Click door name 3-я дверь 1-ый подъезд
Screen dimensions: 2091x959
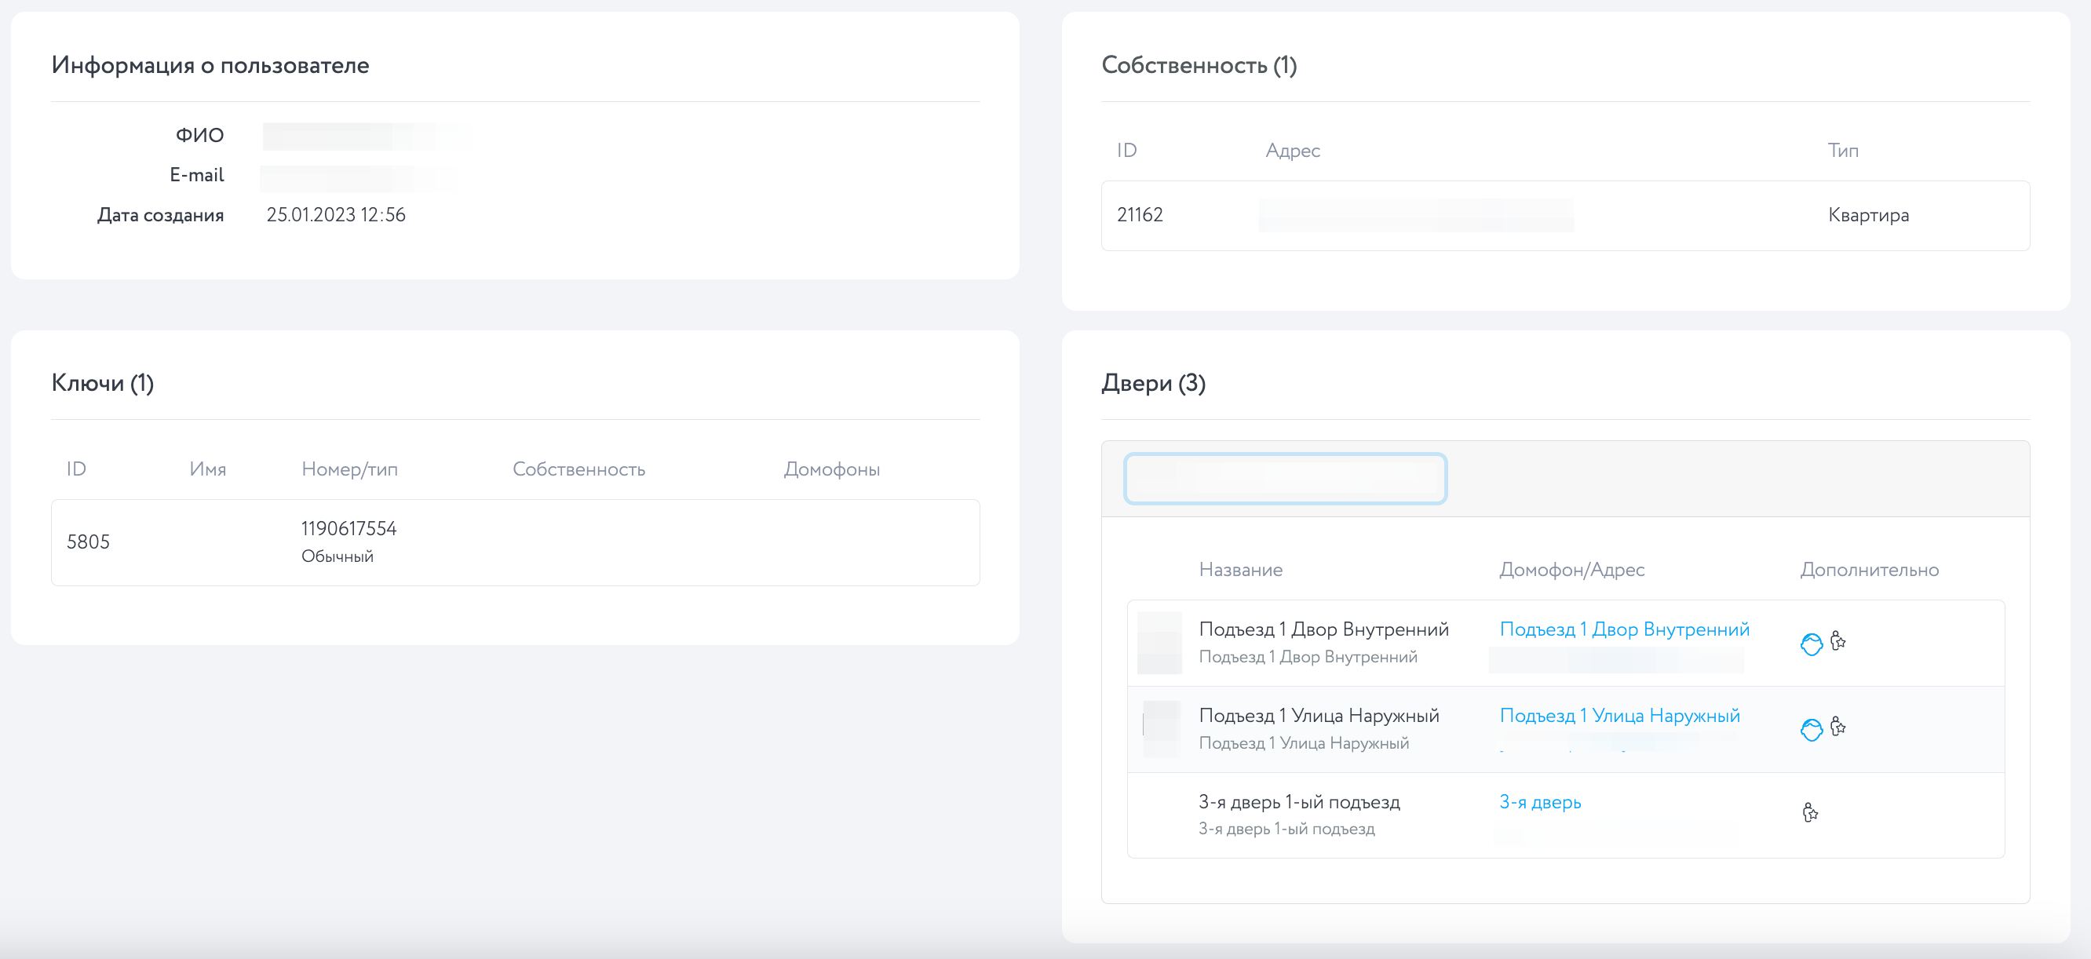pos(1299,801)
